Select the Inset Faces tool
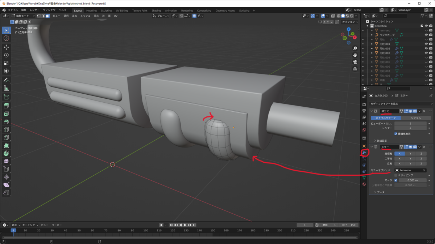The image size is (435, 244). pos(6,114)
